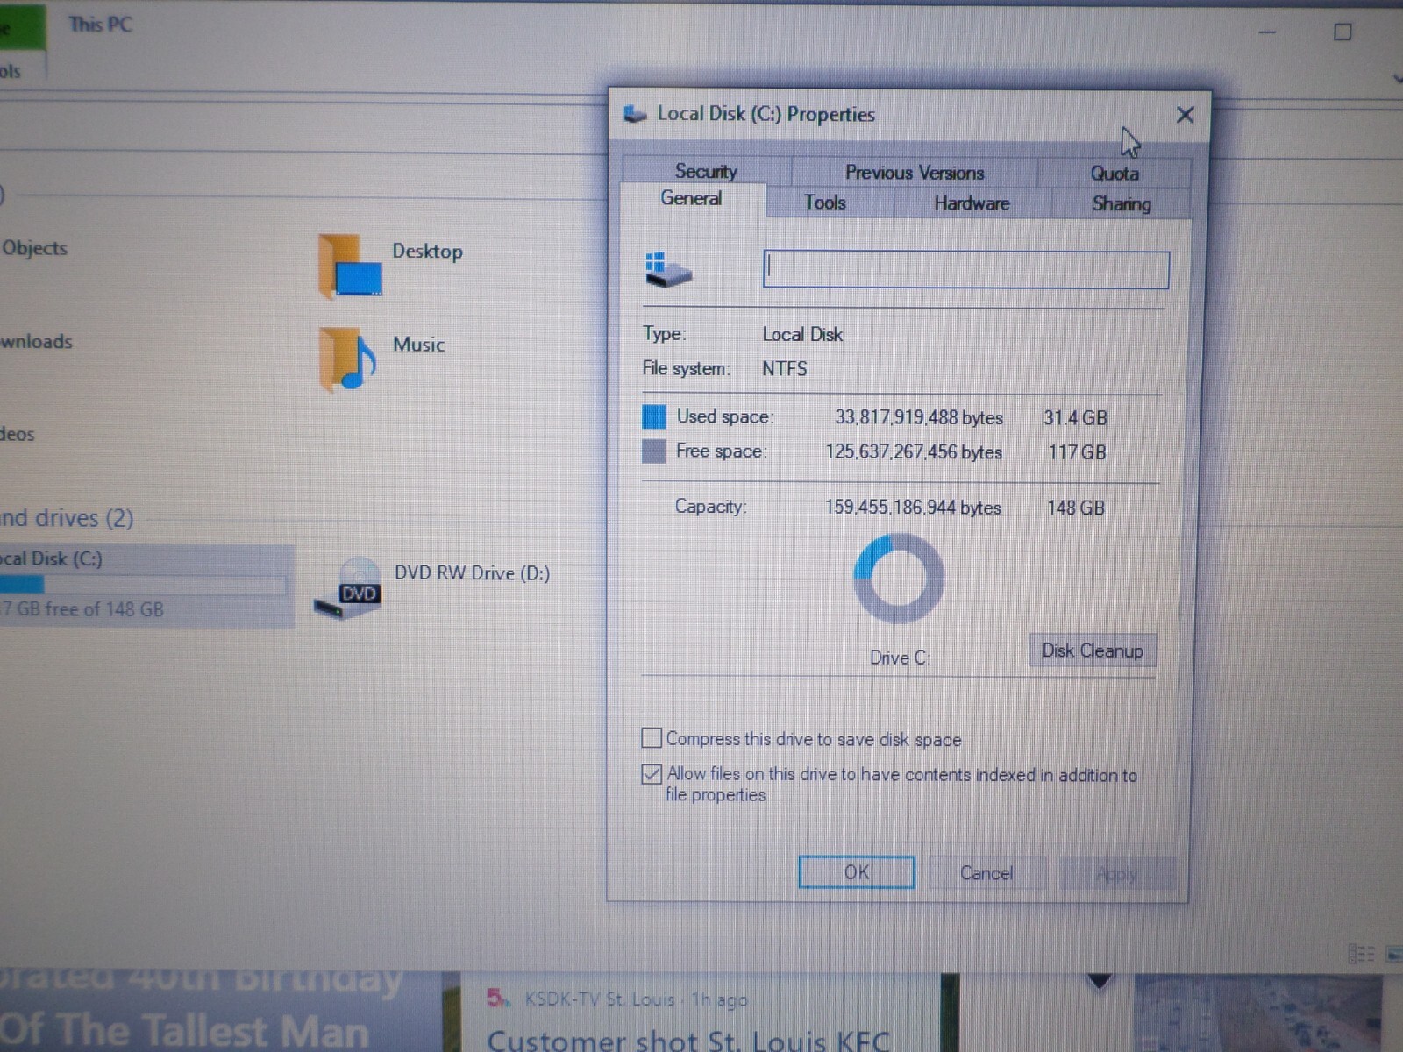Screen dimensions: 1403x1052
Task: Switch Explorer to details view icon
Action: coord(1360,954)
